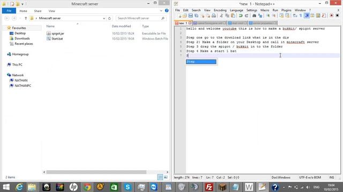Click the Print icon in Notepad++ toolbar

pyautogui.click(x=214, y=15)
